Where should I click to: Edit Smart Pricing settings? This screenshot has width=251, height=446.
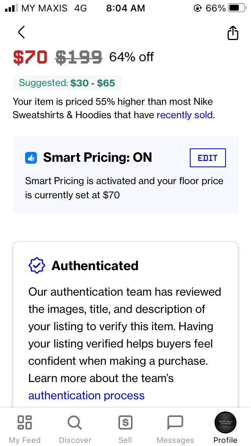207,158
